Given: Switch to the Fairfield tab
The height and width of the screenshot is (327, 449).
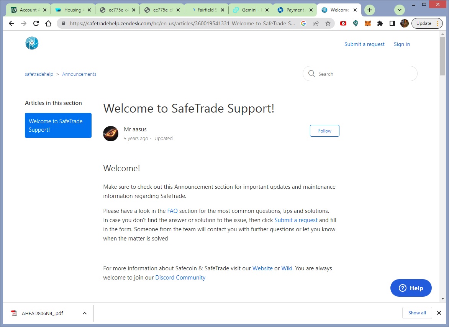Looking at the screenshot, I should click(206, 10).
